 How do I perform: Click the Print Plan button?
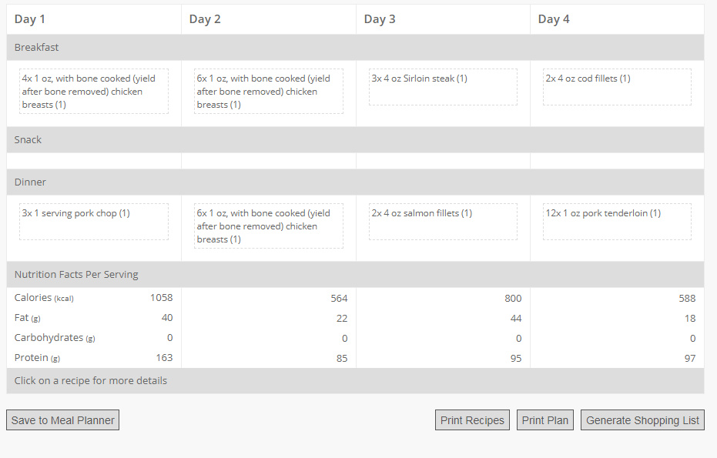544,420
